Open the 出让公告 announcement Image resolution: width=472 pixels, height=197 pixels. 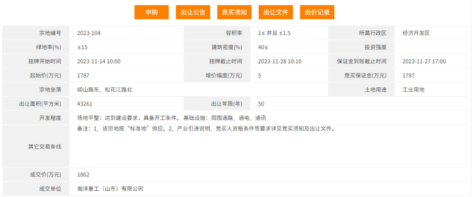193,12
